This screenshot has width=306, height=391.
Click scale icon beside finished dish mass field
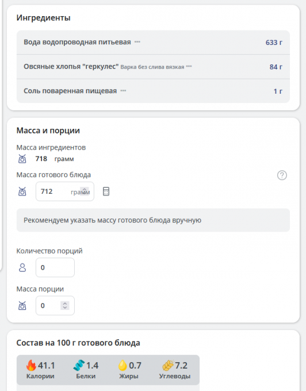(22, 191)
